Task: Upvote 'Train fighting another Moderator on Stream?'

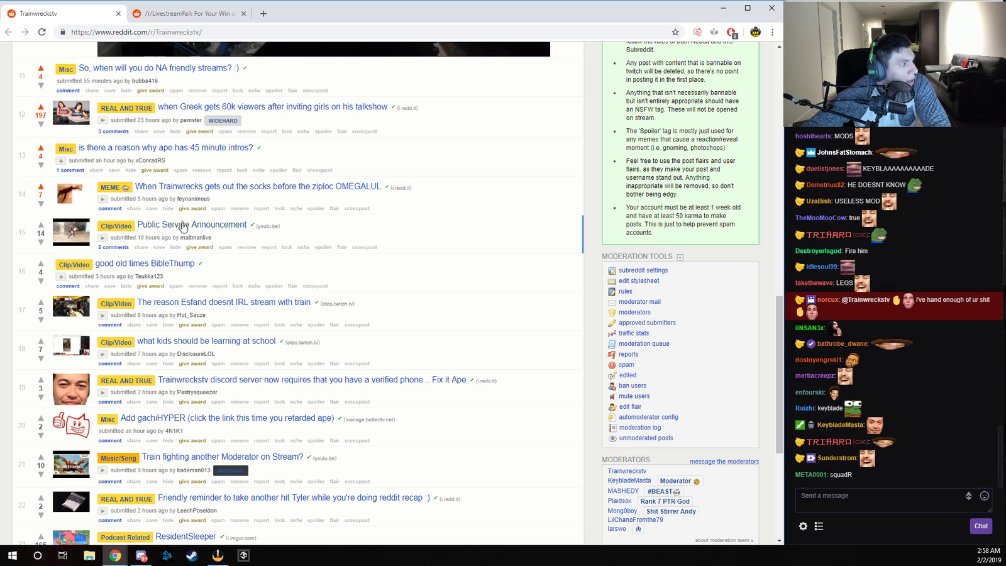Action: click(x=41, y=457)
